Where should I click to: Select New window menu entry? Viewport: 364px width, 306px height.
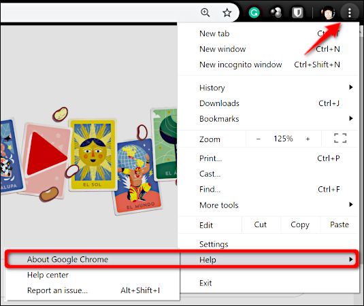click(x=268, y=49)
